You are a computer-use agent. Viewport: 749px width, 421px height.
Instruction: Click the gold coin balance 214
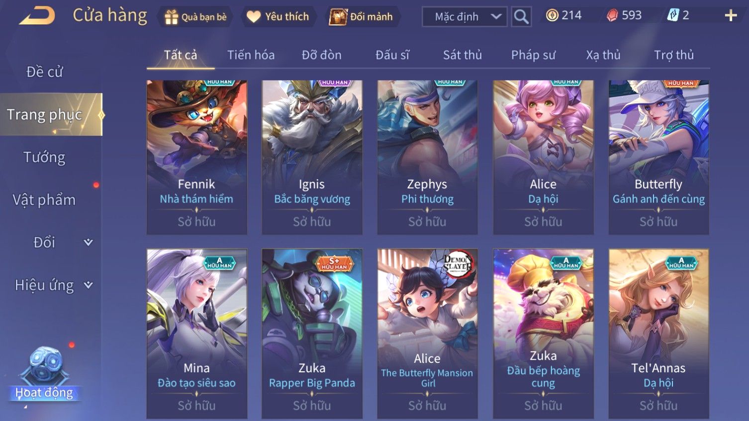point(564,15)
